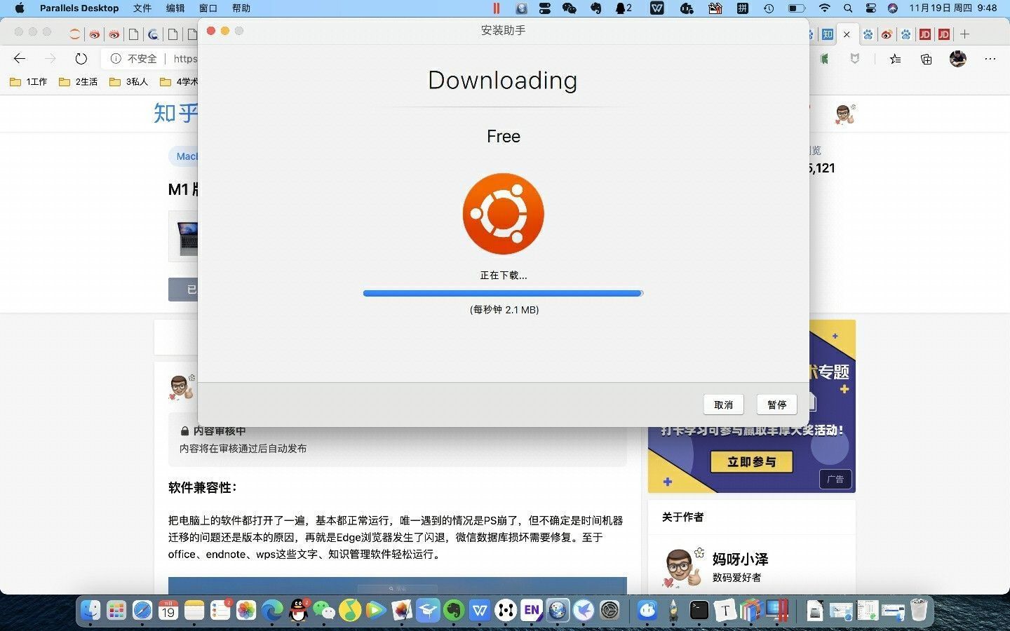
Task: Click the Ubuntu logo in the install assistant
Action: [x=503, y=214]
